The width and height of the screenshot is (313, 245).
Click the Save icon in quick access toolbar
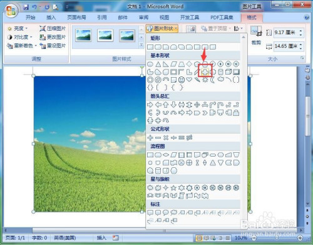26,7
